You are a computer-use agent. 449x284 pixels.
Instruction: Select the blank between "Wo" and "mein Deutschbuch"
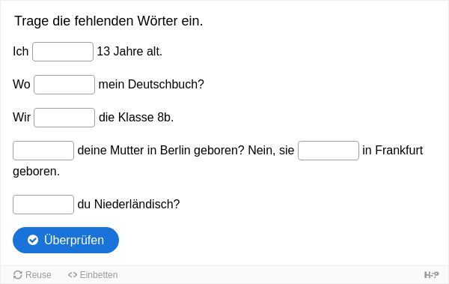click(x=64, y=85)
